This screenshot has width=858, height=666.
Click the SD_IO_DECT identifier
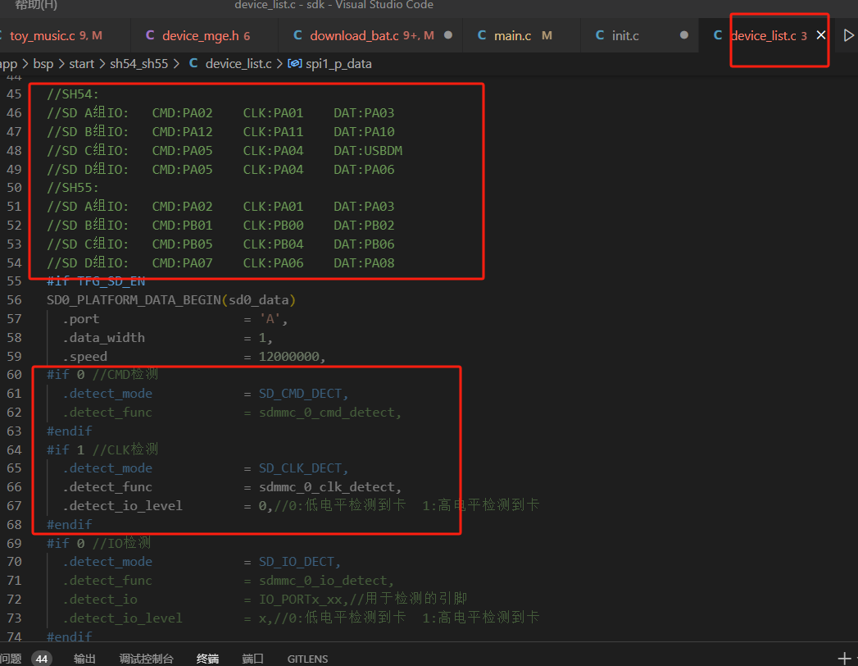[297, 562]
